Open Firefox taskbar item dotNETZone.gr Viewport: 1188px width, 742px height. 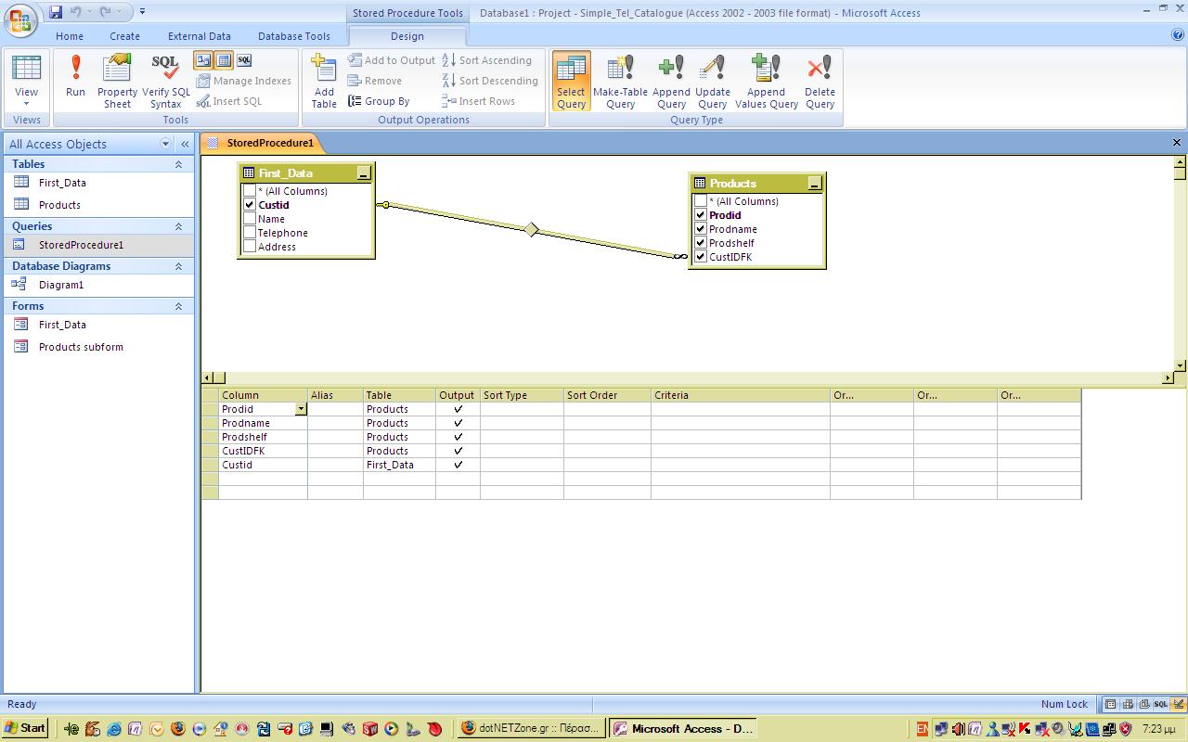tap(532, 728)
